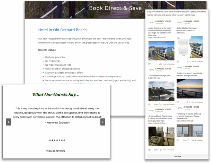The height and width of the screenshot is (163, 211).
Task: Click the '6 days ago' timestamp
Action: point(187,68)
